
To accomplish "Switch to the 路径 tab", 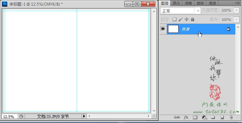I will (176, 3).
